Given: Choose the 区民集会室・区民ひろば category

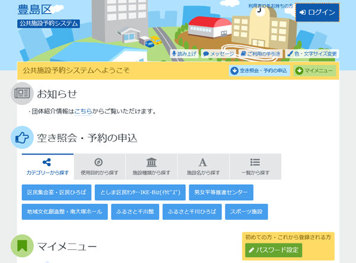Looking at the screenshot, I should pos(56,193).
